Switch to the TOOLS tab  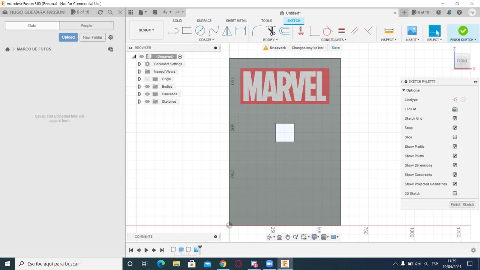click(x=267, y=21)
